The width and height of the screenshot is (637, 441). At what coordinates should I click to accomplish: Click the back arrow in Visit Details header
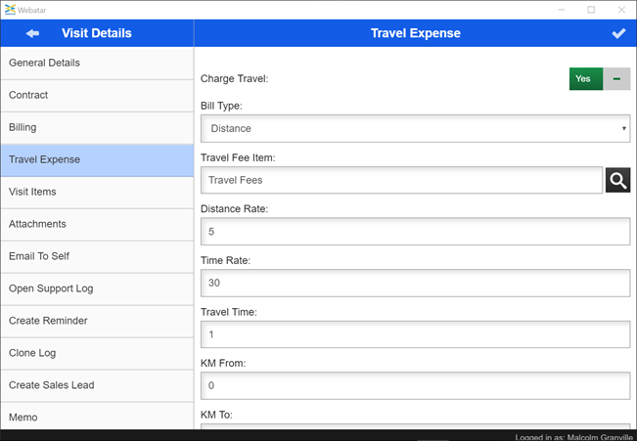32,33
